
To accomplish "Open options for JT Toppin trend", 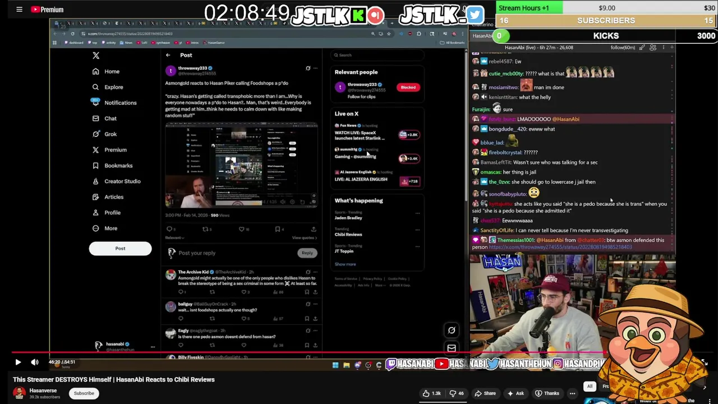I will [x=417, y=247].
